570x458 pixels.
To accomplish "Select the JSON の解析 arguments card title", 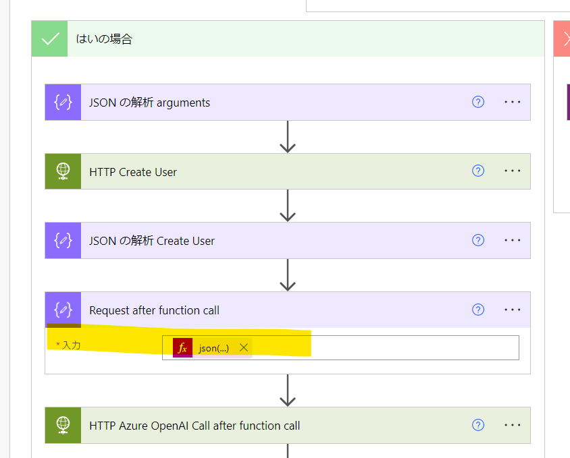I will point(149,102).
